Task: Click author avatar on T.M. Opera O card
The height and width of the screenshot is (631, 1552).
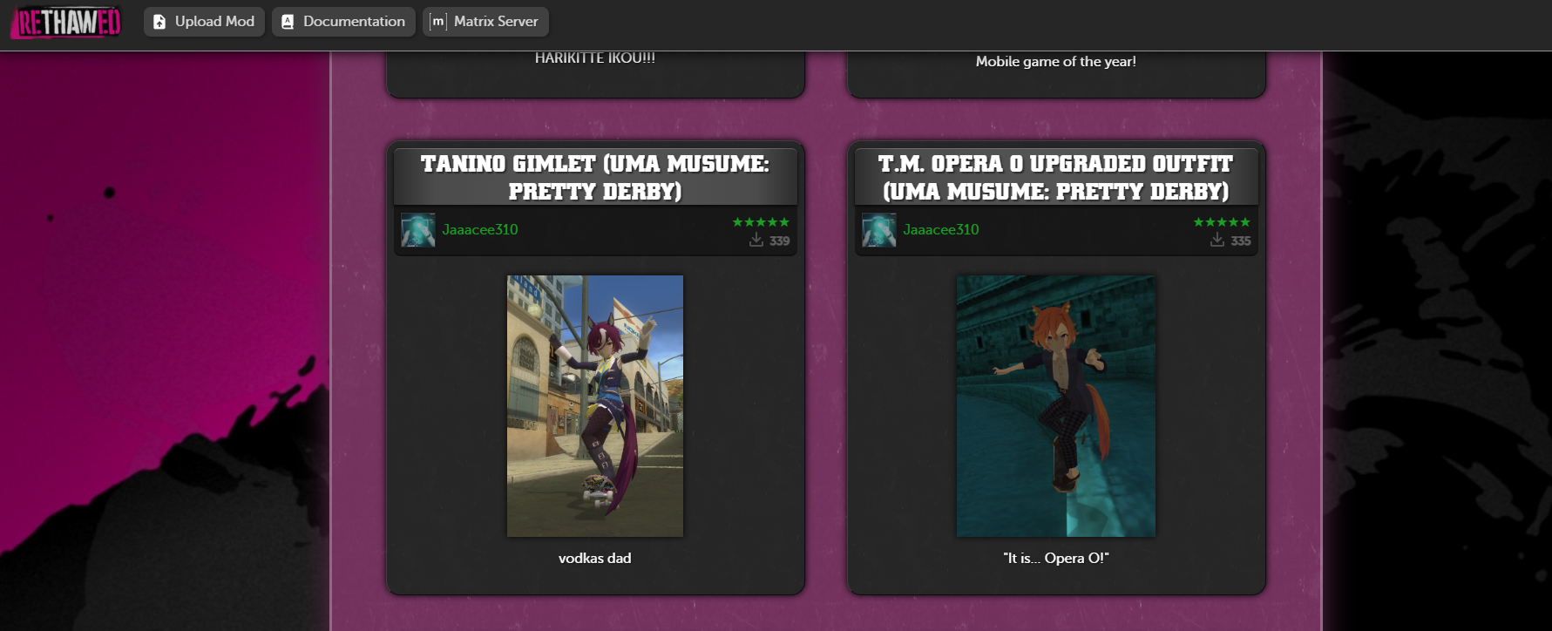Action: [x=879, y=230]
